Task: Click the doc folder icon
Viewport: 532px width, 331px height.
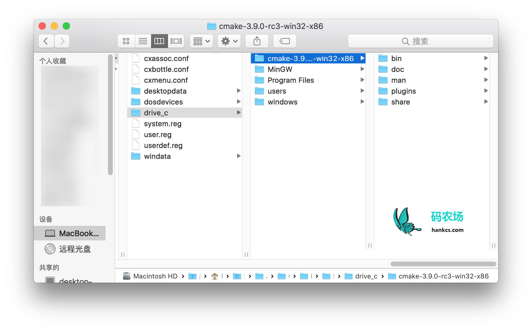Action: tap(383, 69)
